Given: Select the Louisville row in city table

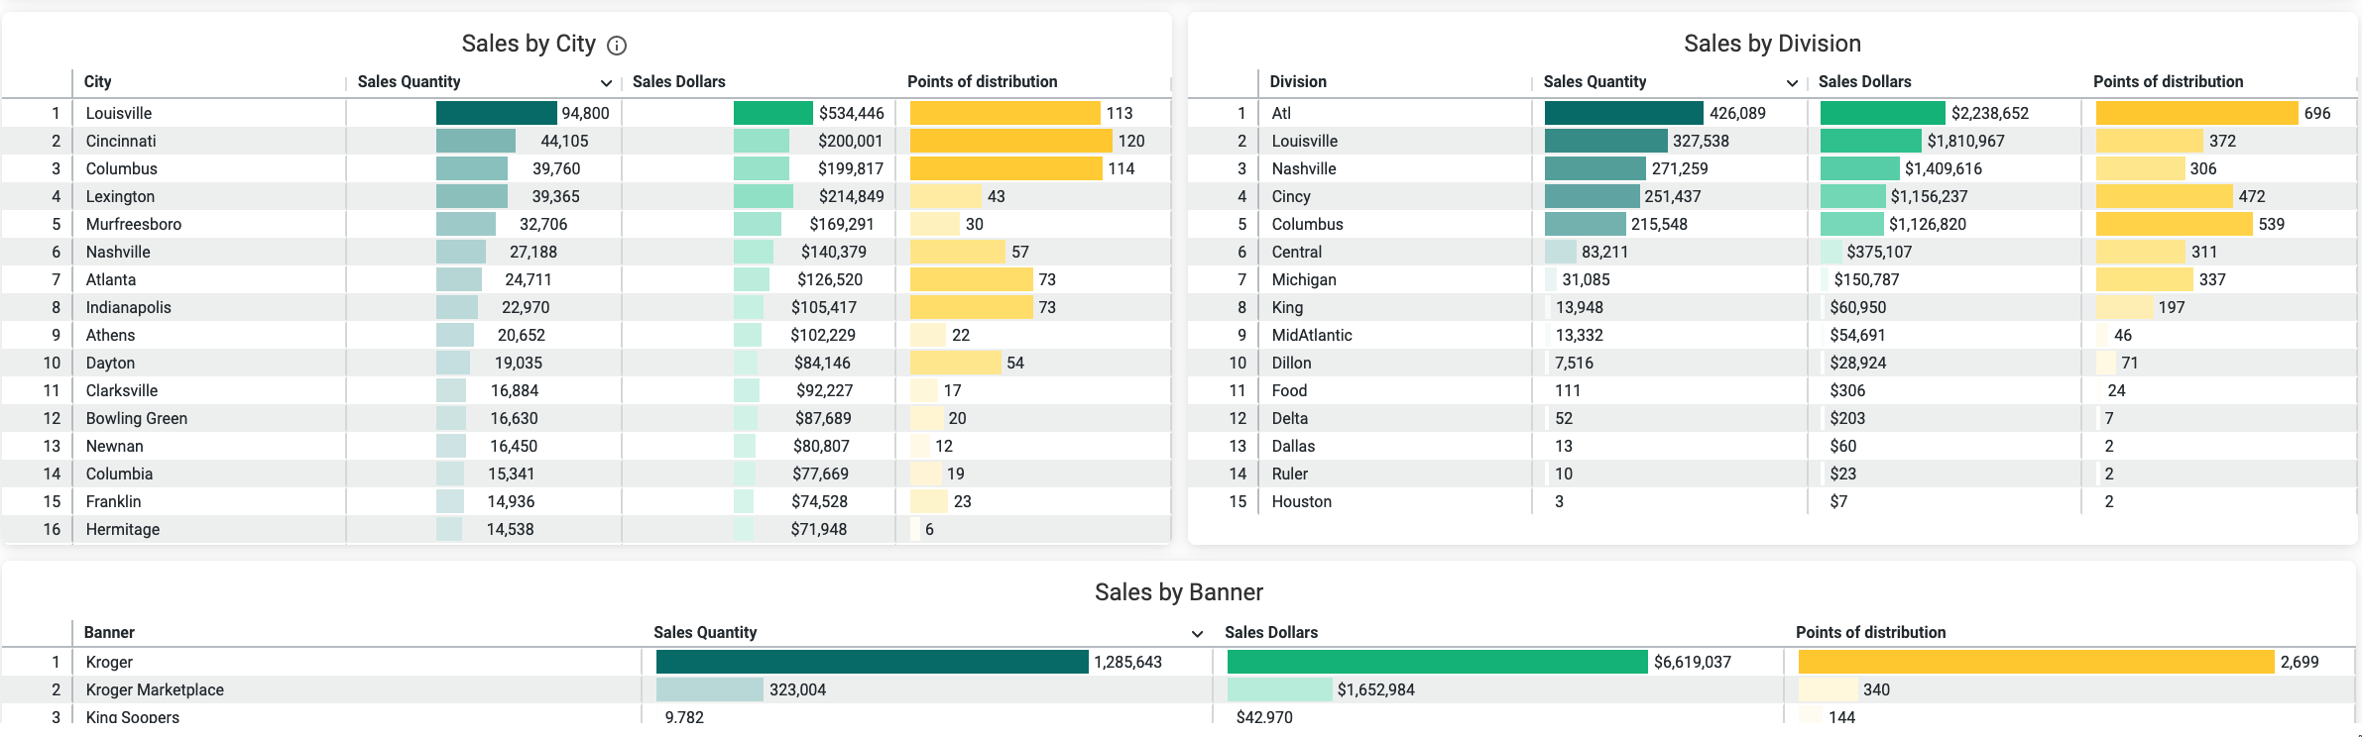Looking at the screenshot, I should (586, 113).
